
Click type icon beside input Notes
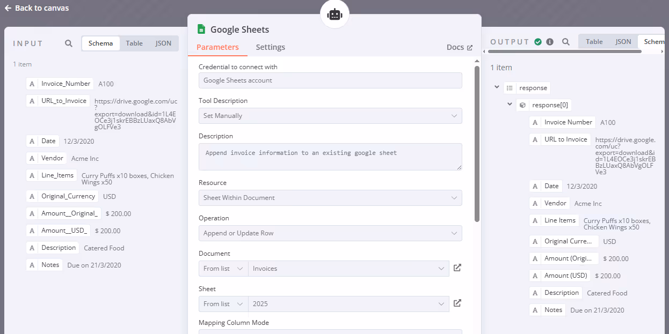pyautogui.click(x=32, y=265)
